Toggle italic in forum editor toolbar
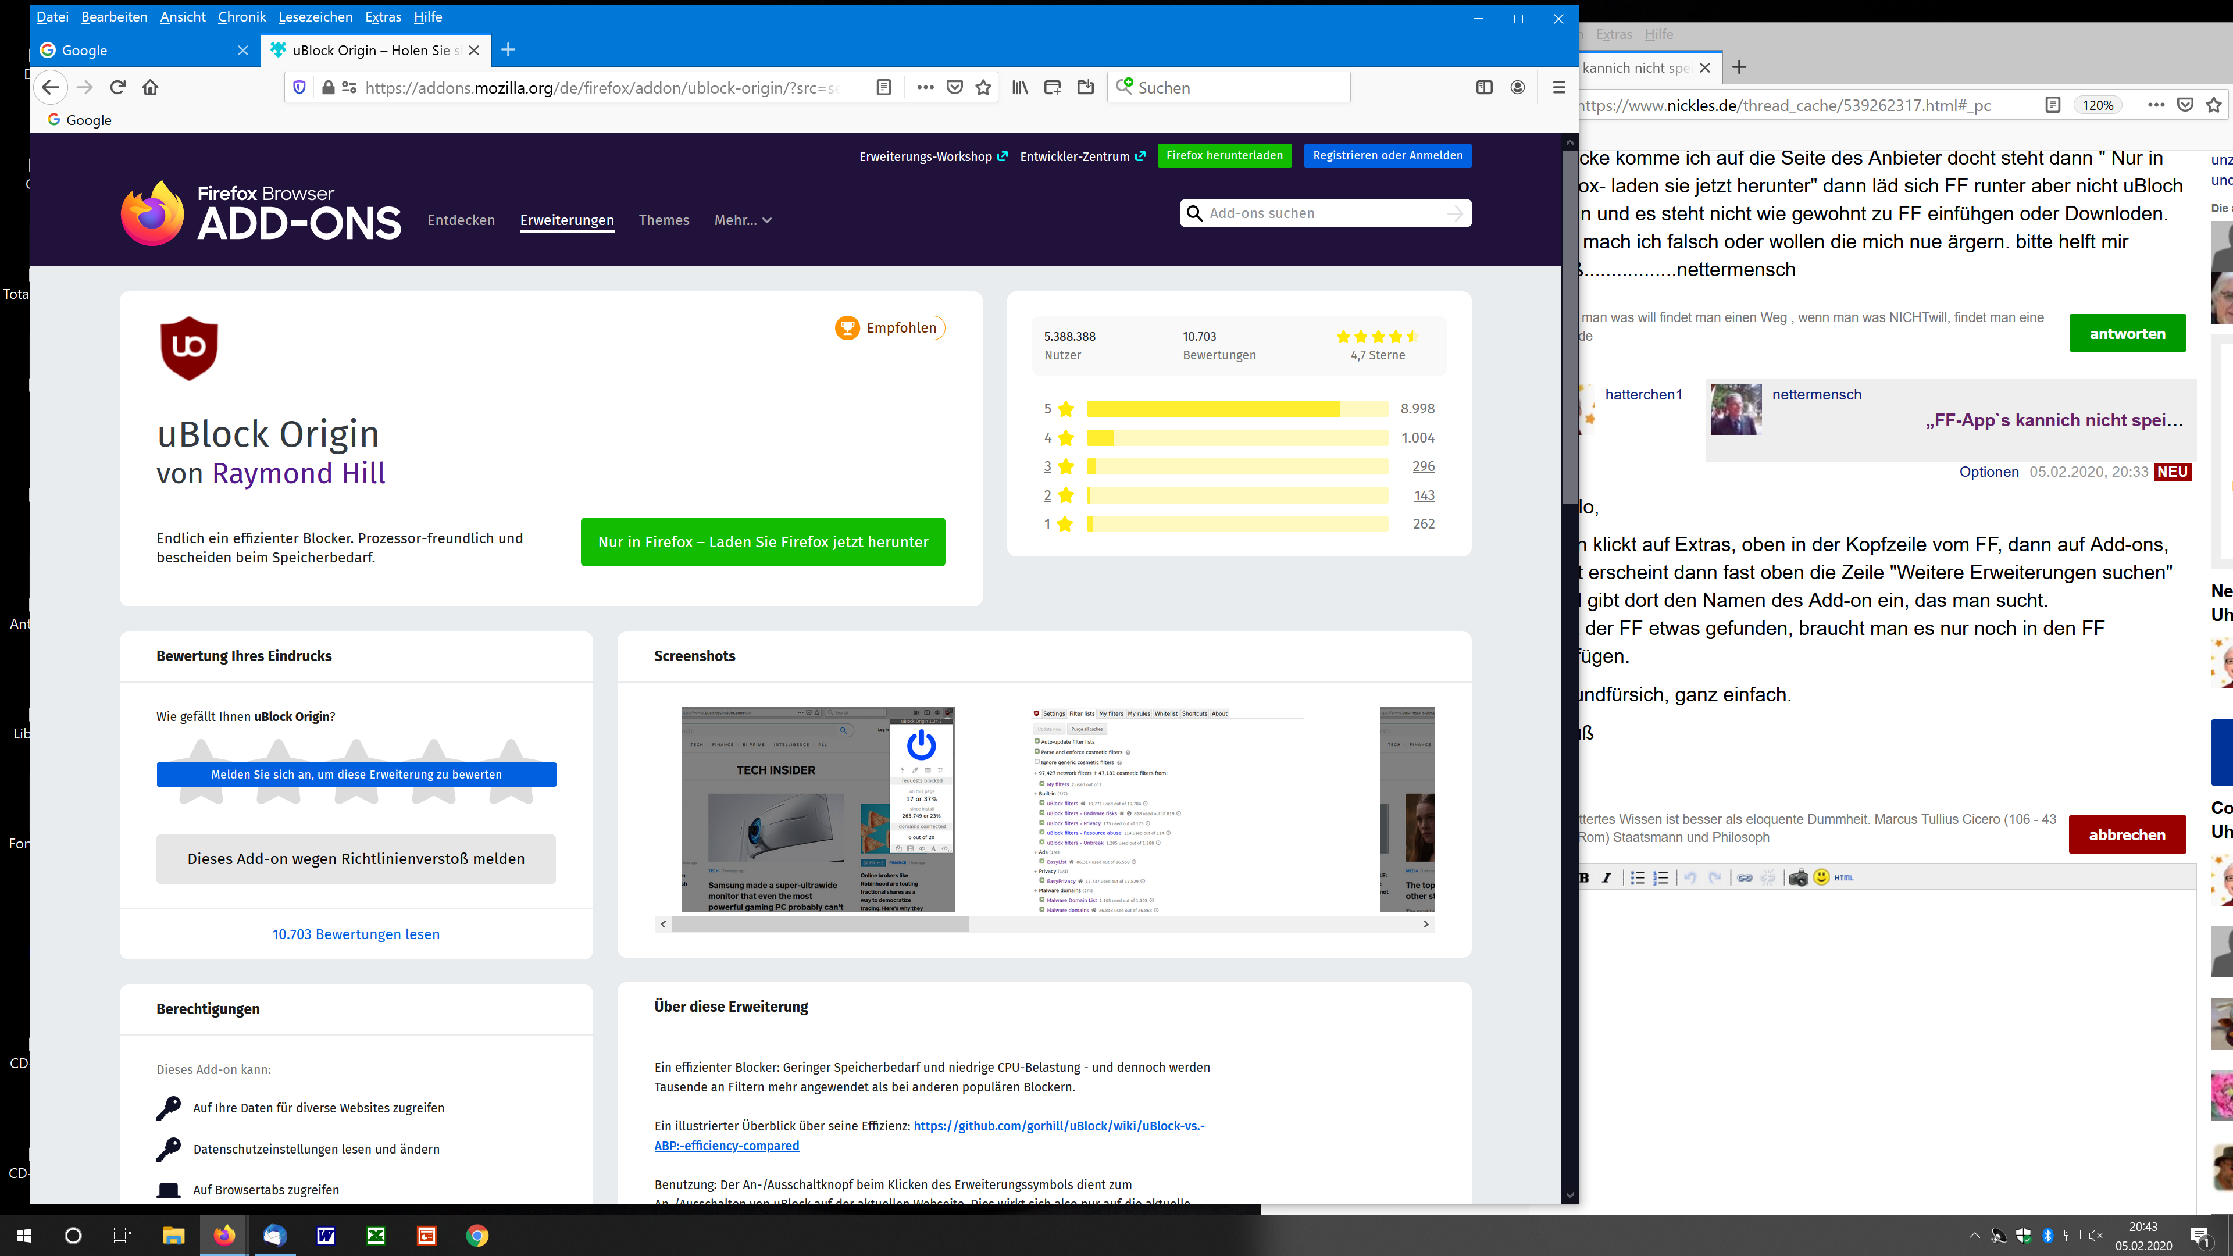 [x=1607, y=877]
